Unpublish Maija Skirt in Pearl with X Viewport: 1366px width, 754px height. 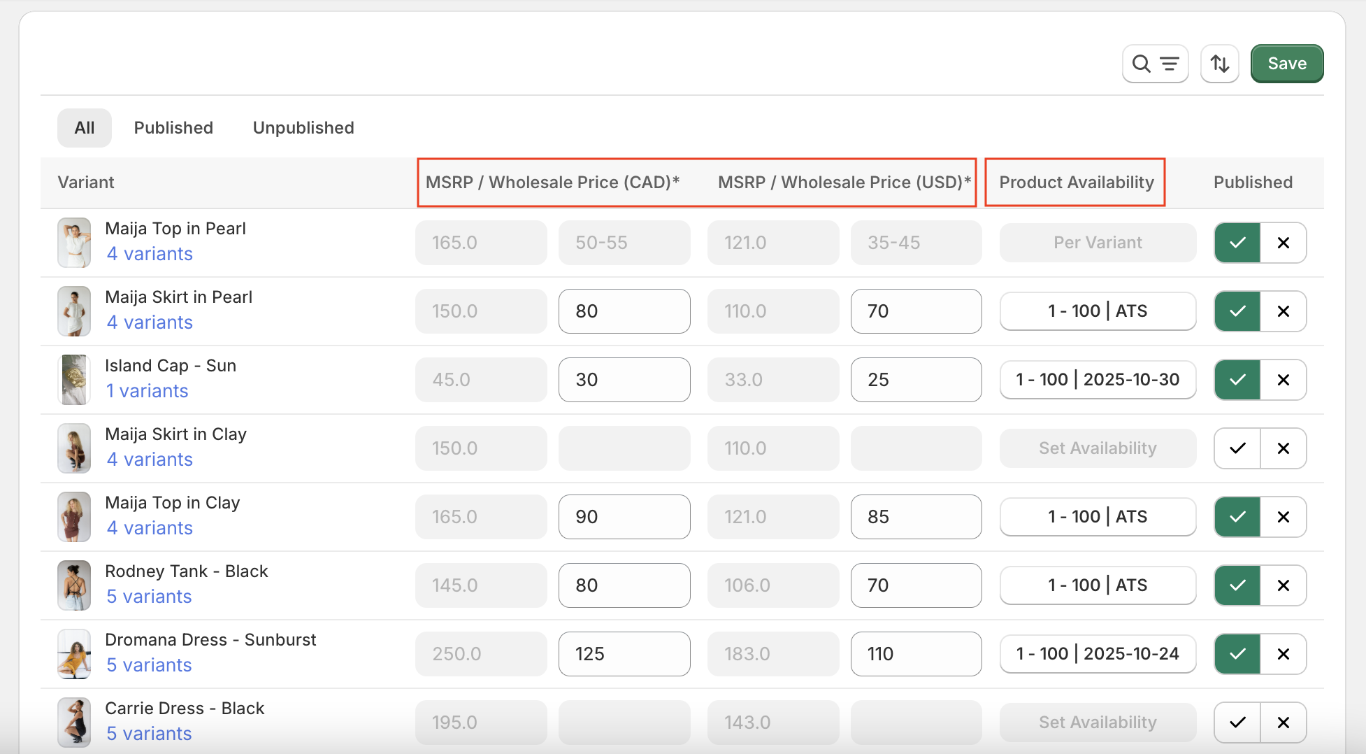(1284, 311)
